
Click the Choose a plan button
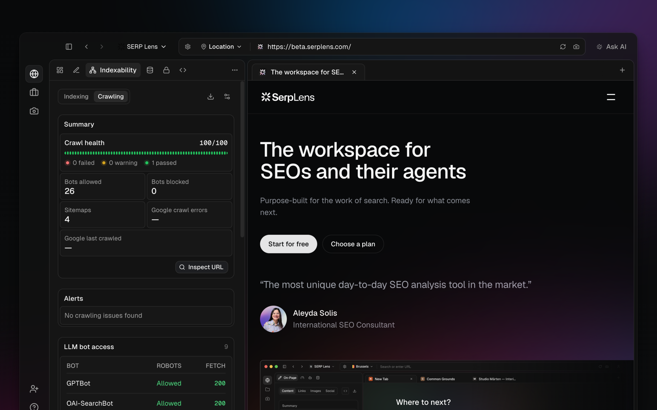tap(353, 244)
